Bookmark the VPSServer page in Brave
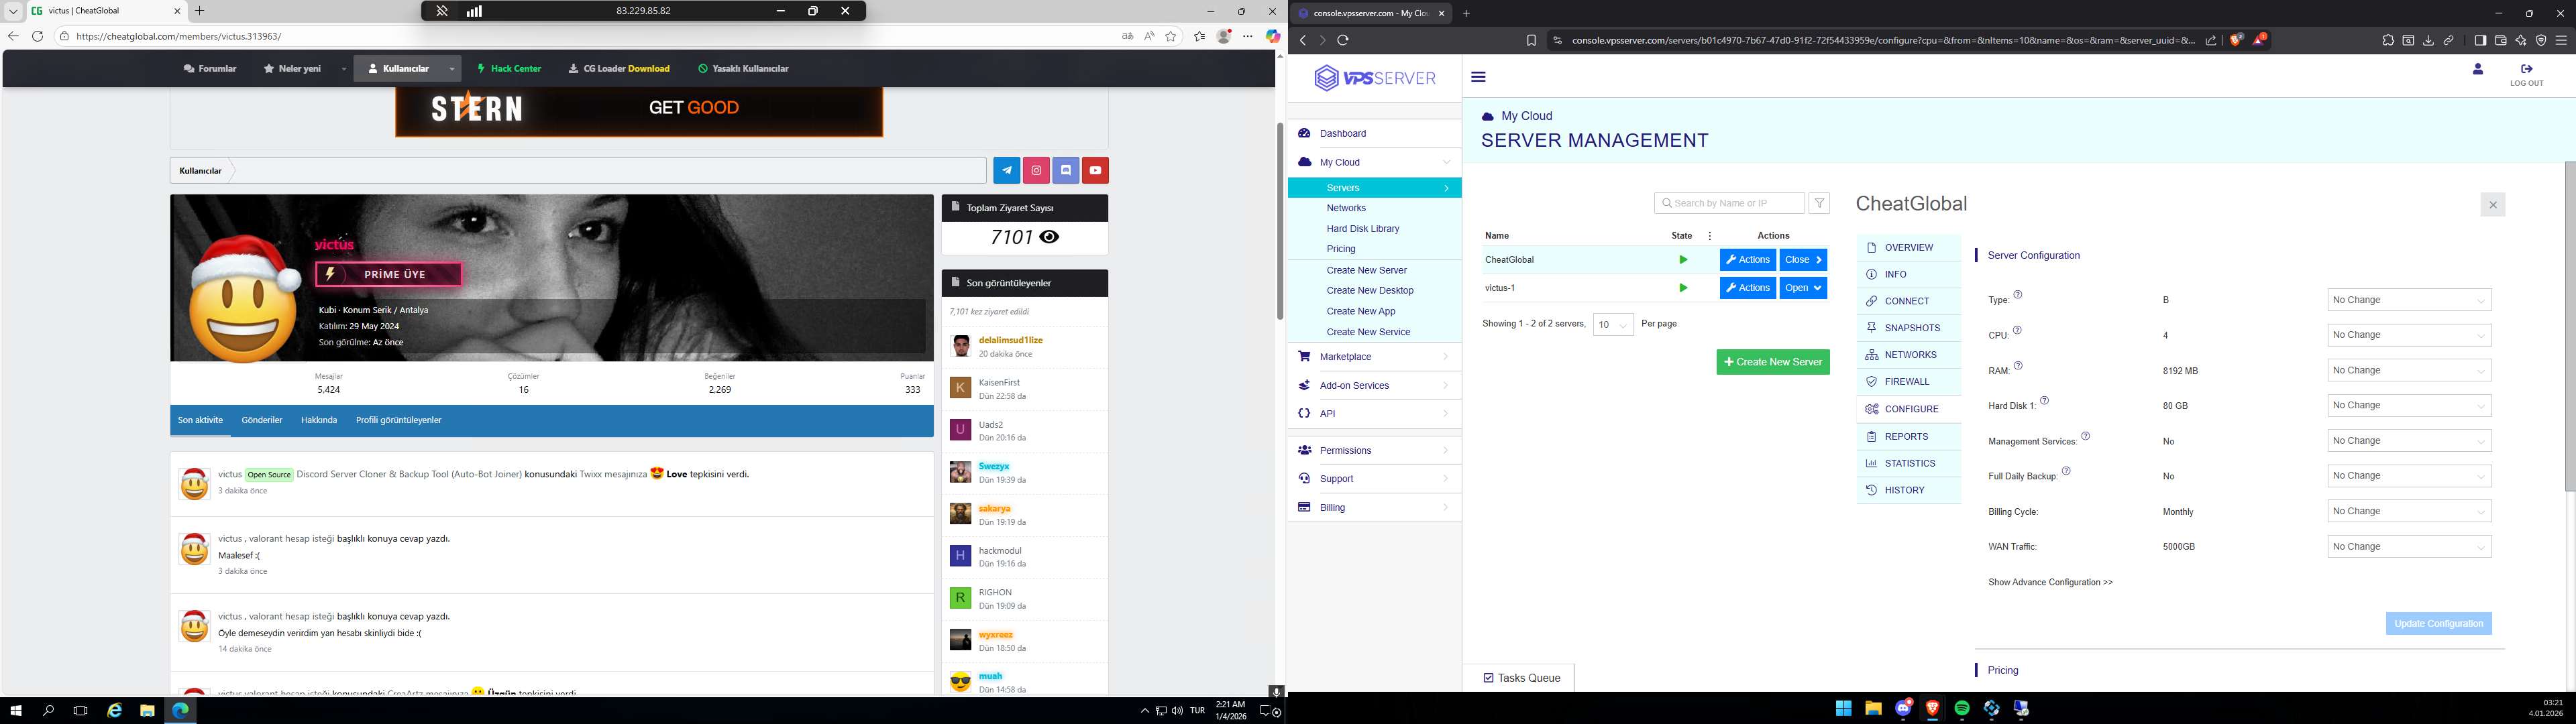 pyautogui.click(x=1531, y=40)
